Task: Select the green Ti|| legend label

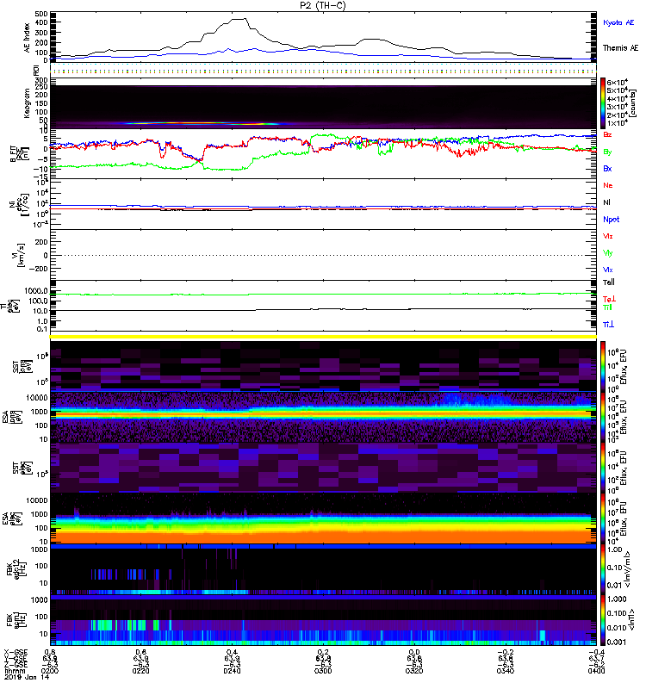Action: pos(607,307)
